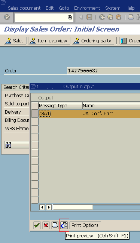Collapse command field with left triangle
The height and width of the screenshot is (243, 140).
(80, 17)
